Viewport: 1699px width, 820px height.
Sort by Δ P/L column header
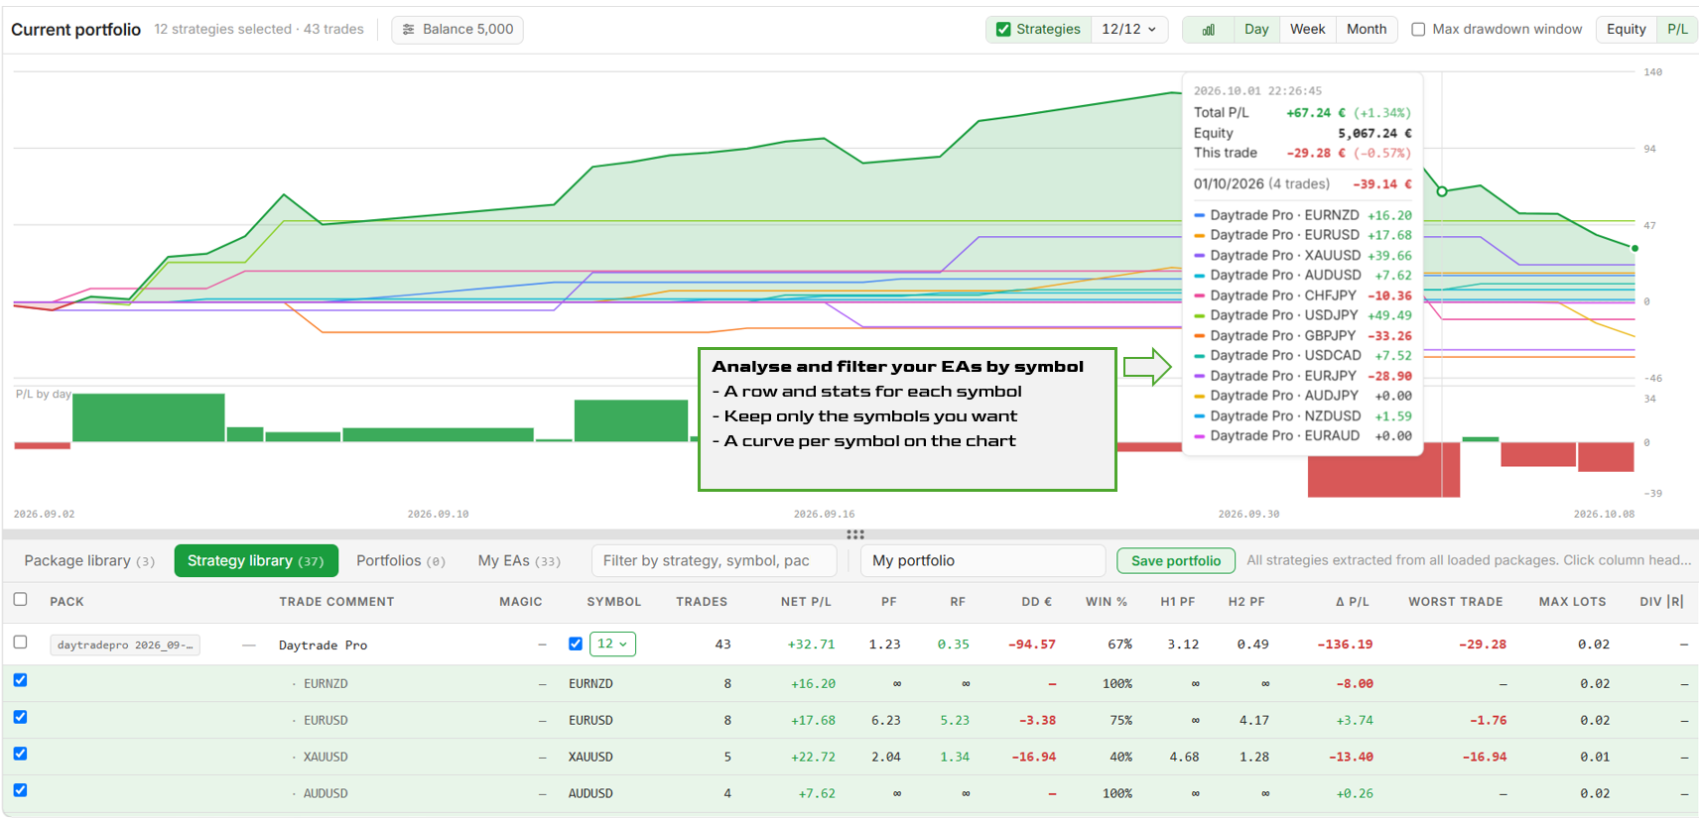pos(1352,602)
